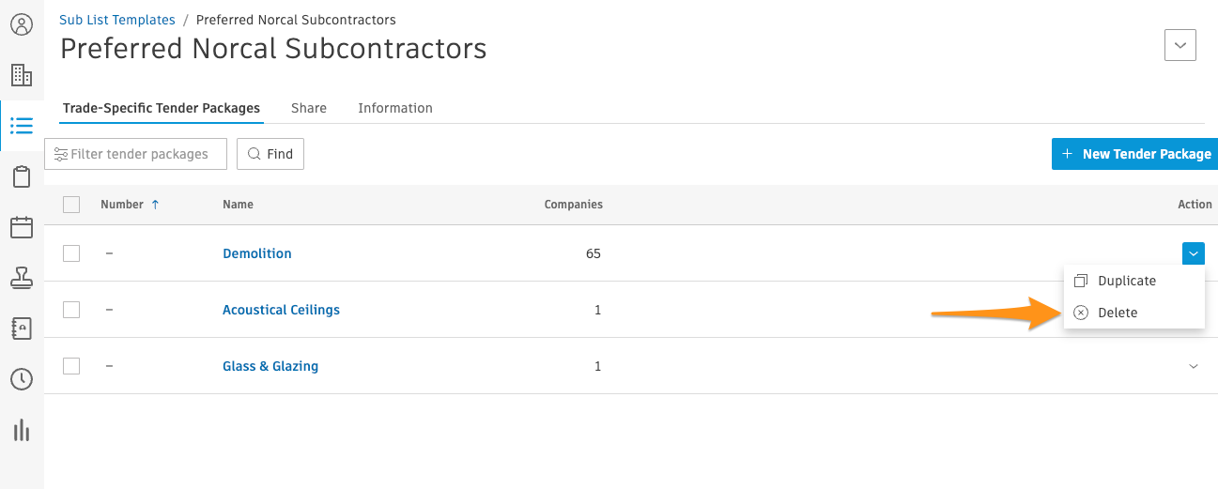Open the calendar sidebar icon

[22, 227]
